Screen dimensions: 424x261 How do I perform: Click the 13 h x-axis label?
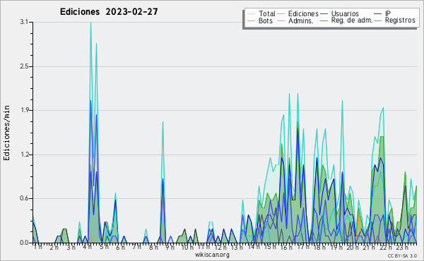tap(237, 247)
